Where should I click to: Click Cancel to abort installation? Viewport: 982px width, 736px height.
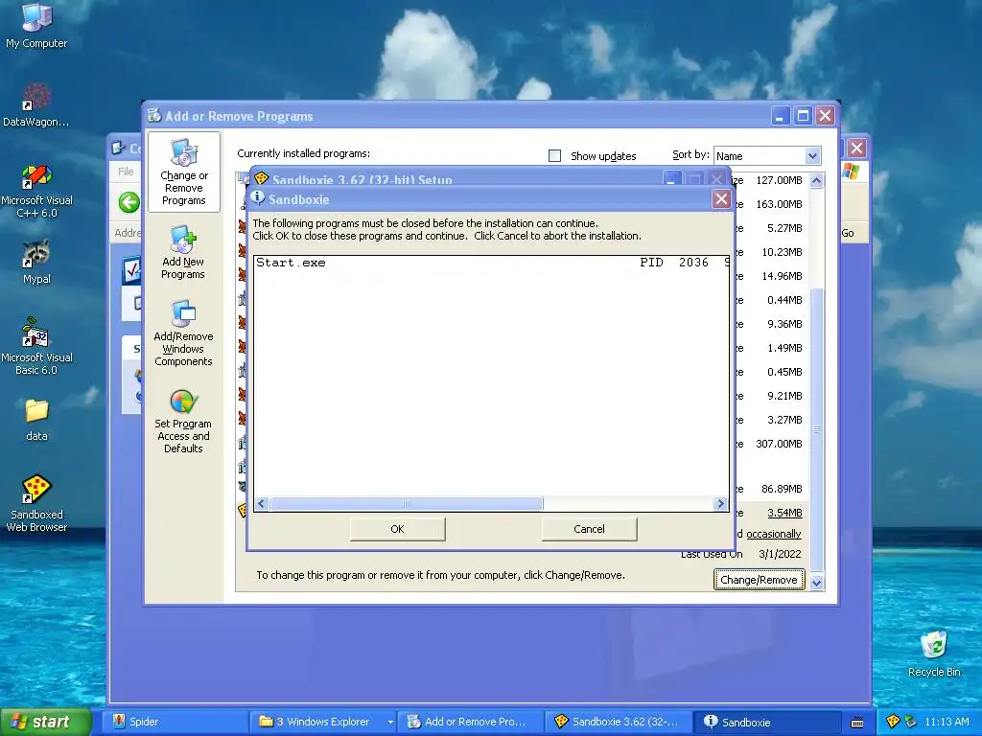[589, 529]
